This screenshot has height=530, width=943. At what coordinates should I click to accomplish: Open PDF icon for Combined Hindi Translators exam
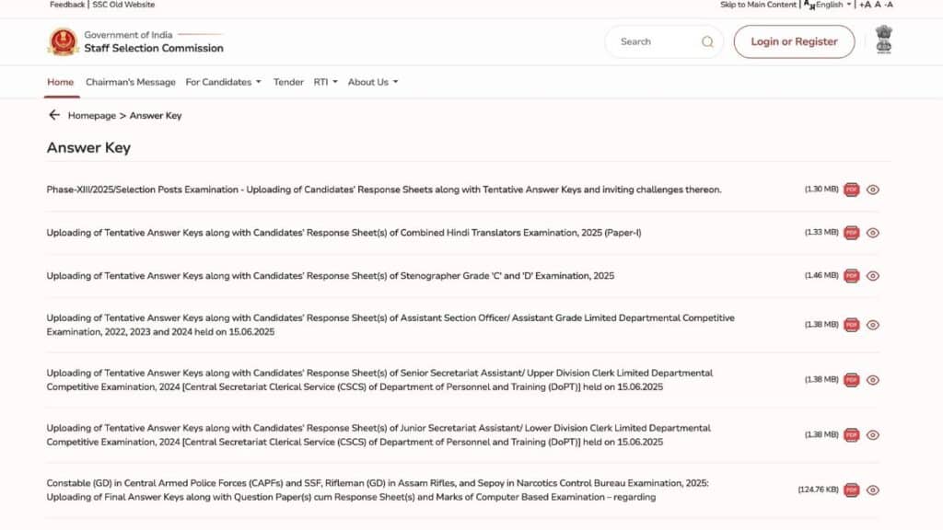852,233
